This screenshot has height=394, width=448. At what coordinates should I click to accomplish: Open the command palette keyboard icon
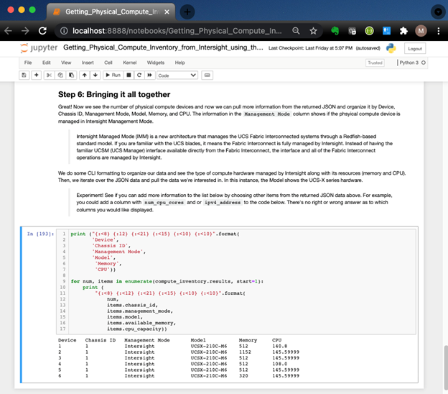click(x=207, y=75)
